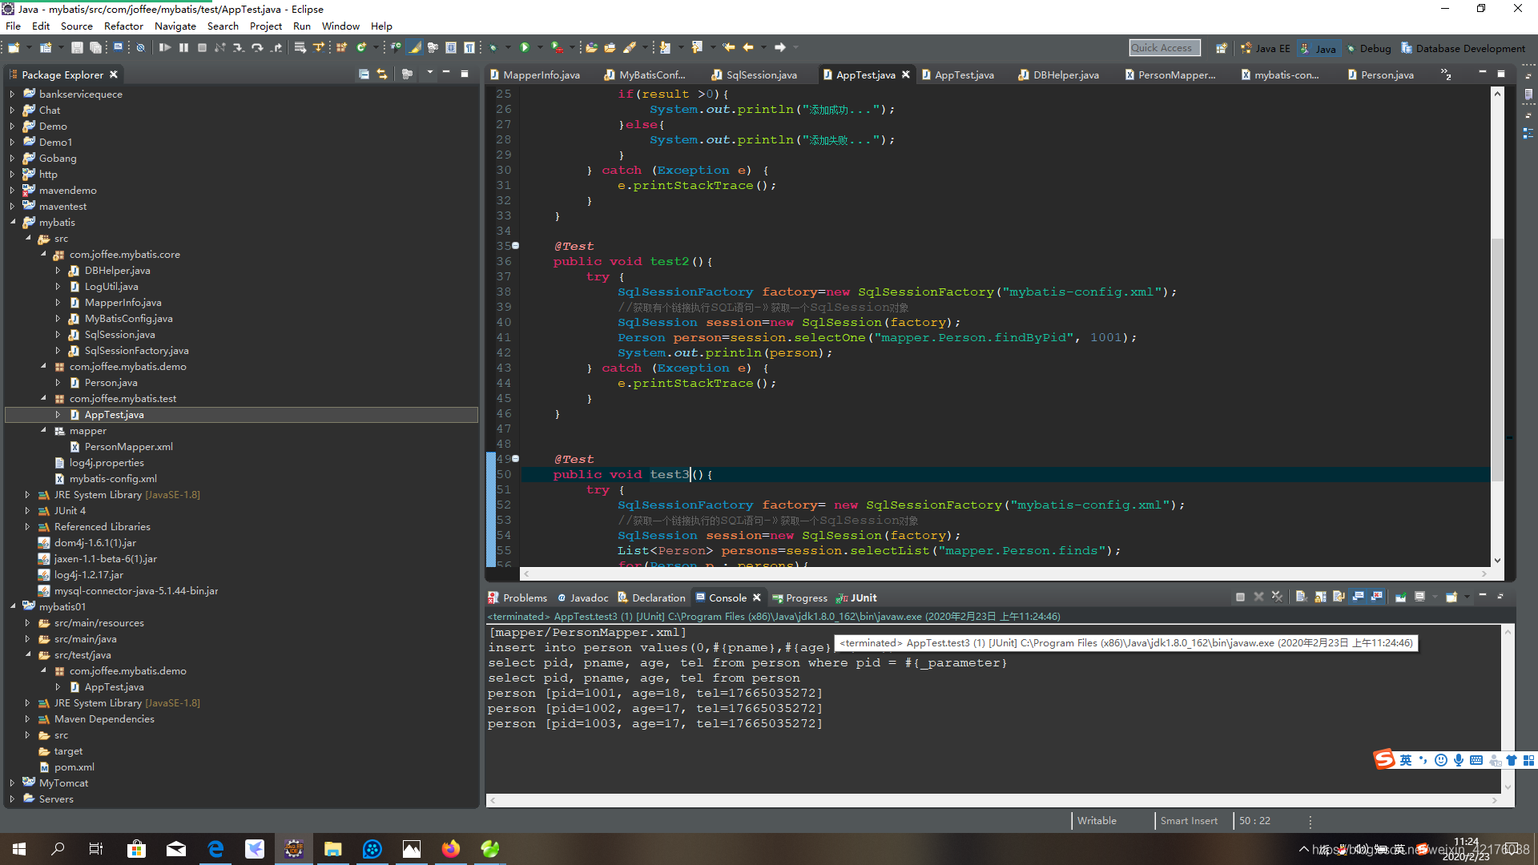Image resolution: width=1538 pixels, height=865 pixels.
Task: Expand the Servers node
Action: [14, 799]
